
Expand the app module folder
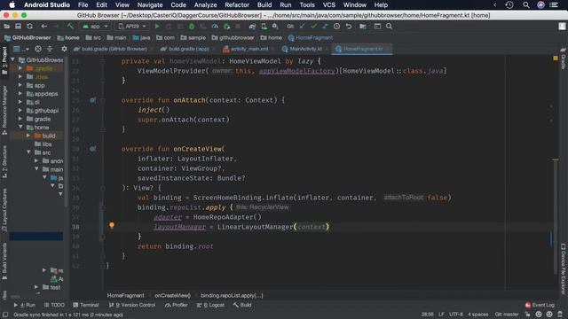pos(20,85)
